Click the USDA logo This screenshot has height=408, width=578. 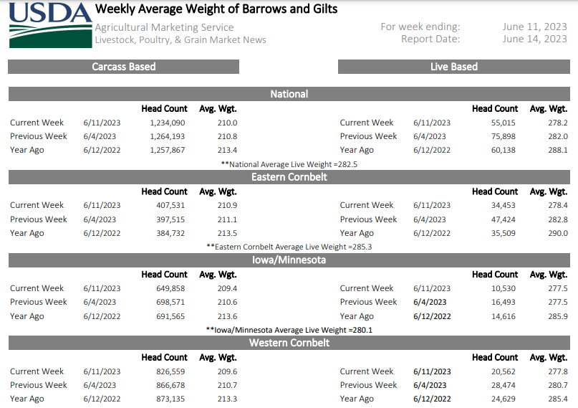(48, 25)
